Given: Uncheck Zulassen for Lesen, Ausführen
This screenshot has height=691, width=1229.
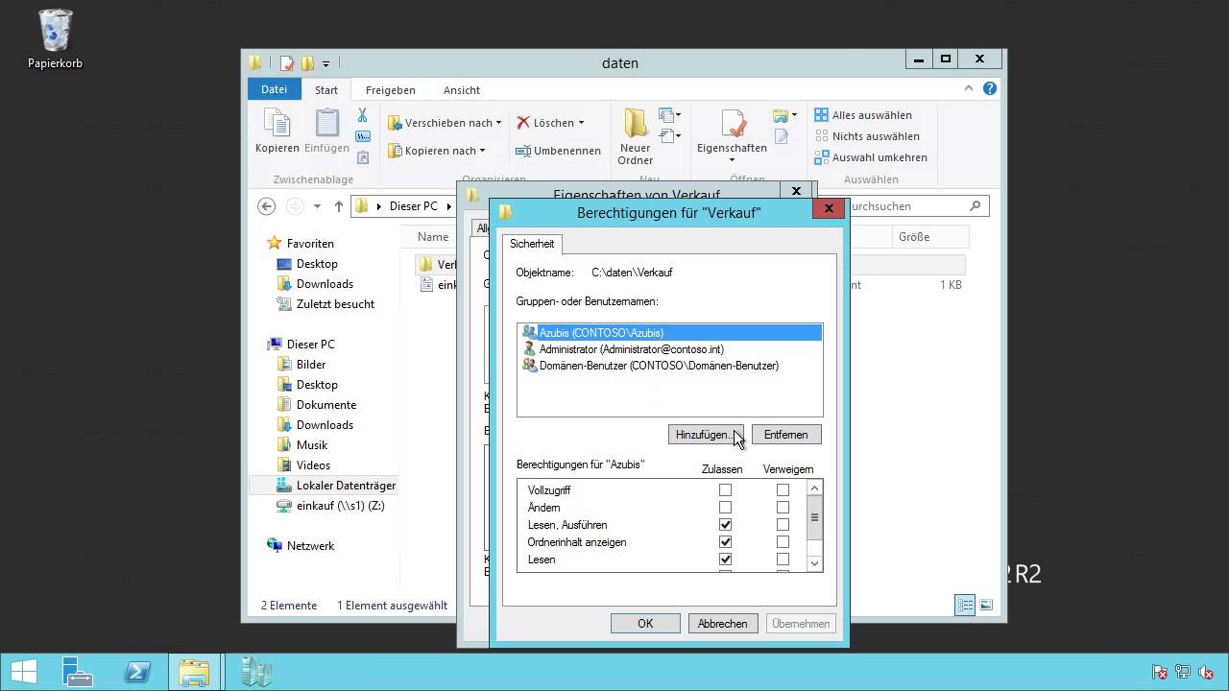Looking at the screenshot, I should pos(725,525).
